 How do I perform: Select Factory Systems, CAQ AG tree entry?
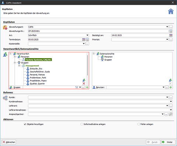click(x=38, y=60)
